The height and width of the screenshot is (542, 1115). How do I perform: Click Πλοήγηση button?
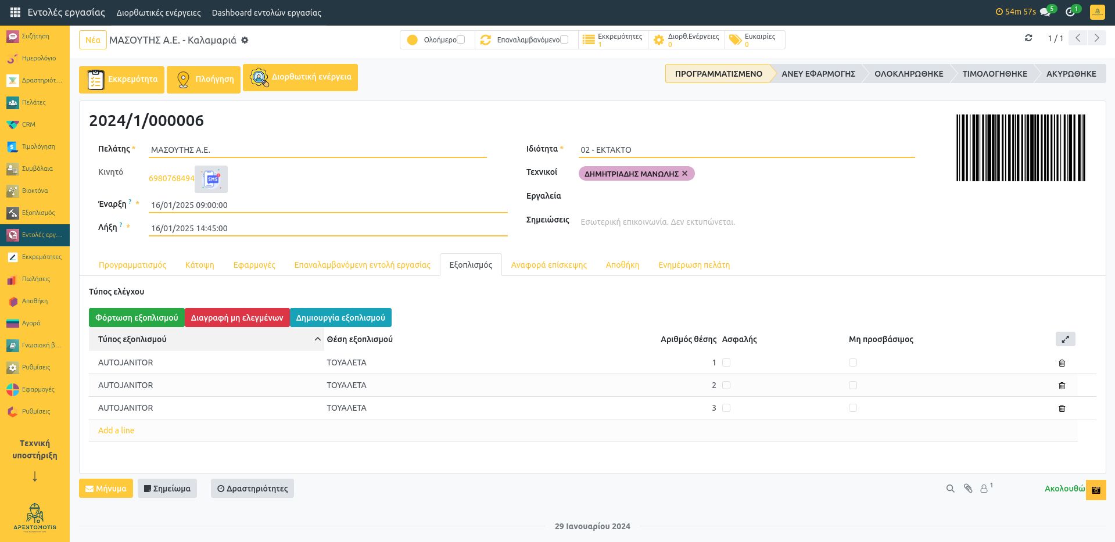click(204, 79)
